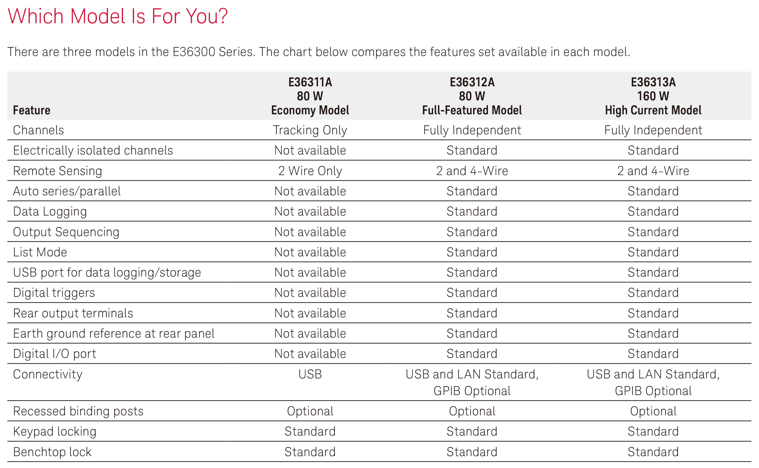Viewport: 759px width, 468px height.
Task: Select the E36313A High Current Model header
Action: click(653, 96)
